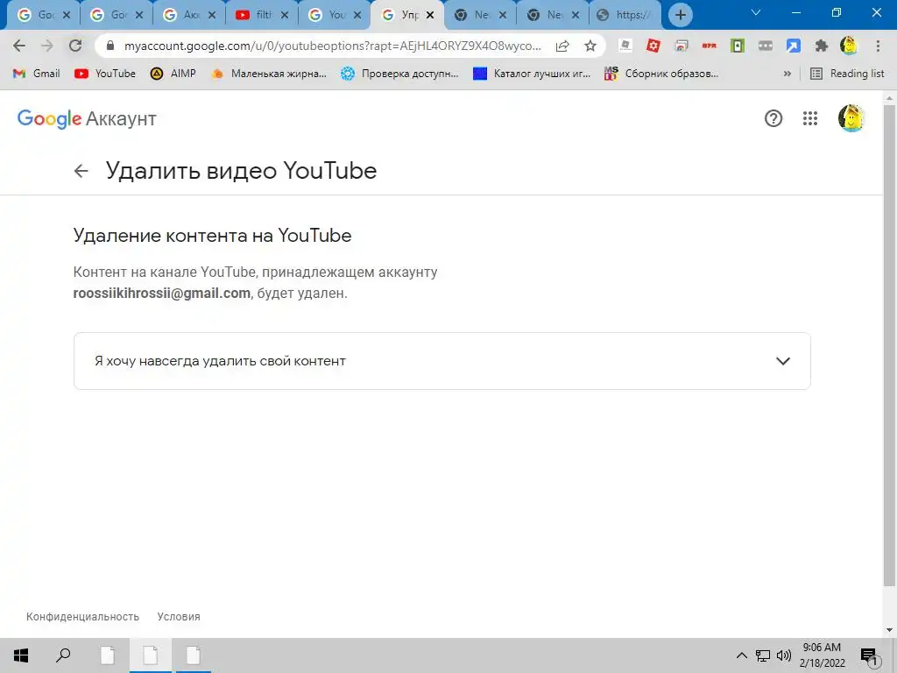Open the green phone extension icon

[738, 46]
